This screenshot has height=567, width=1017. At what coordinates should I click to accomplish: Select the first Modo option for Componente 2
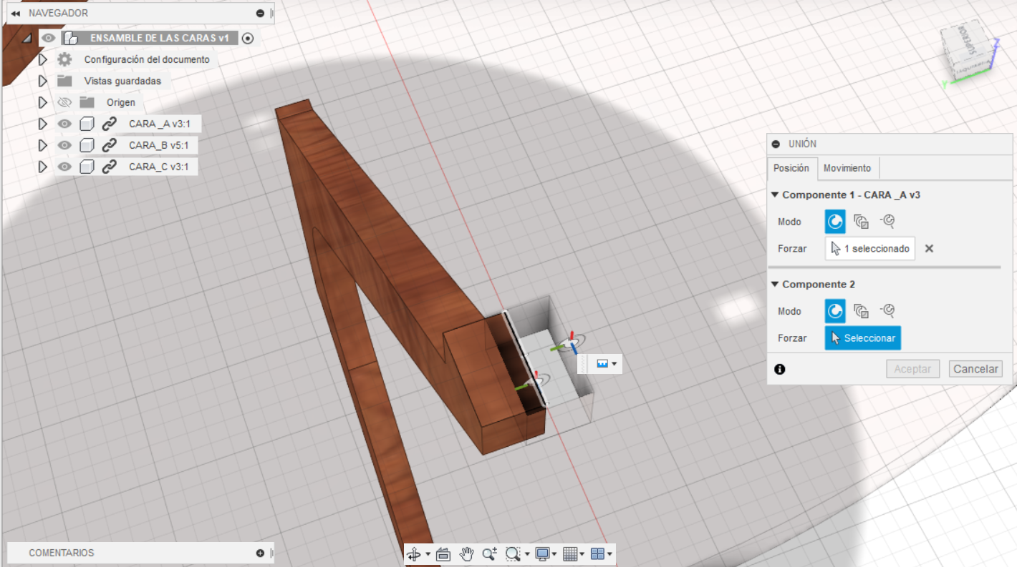pos(835,311)
